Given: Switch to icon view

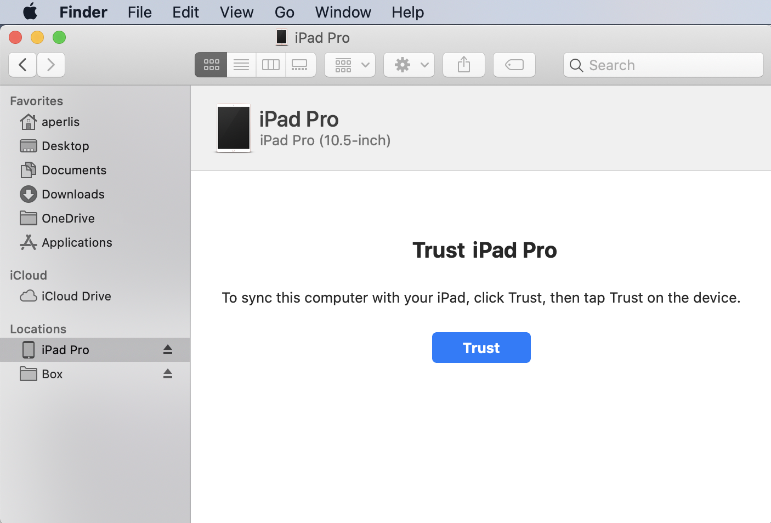Looking at the screenshot, I should pos(211,65).
